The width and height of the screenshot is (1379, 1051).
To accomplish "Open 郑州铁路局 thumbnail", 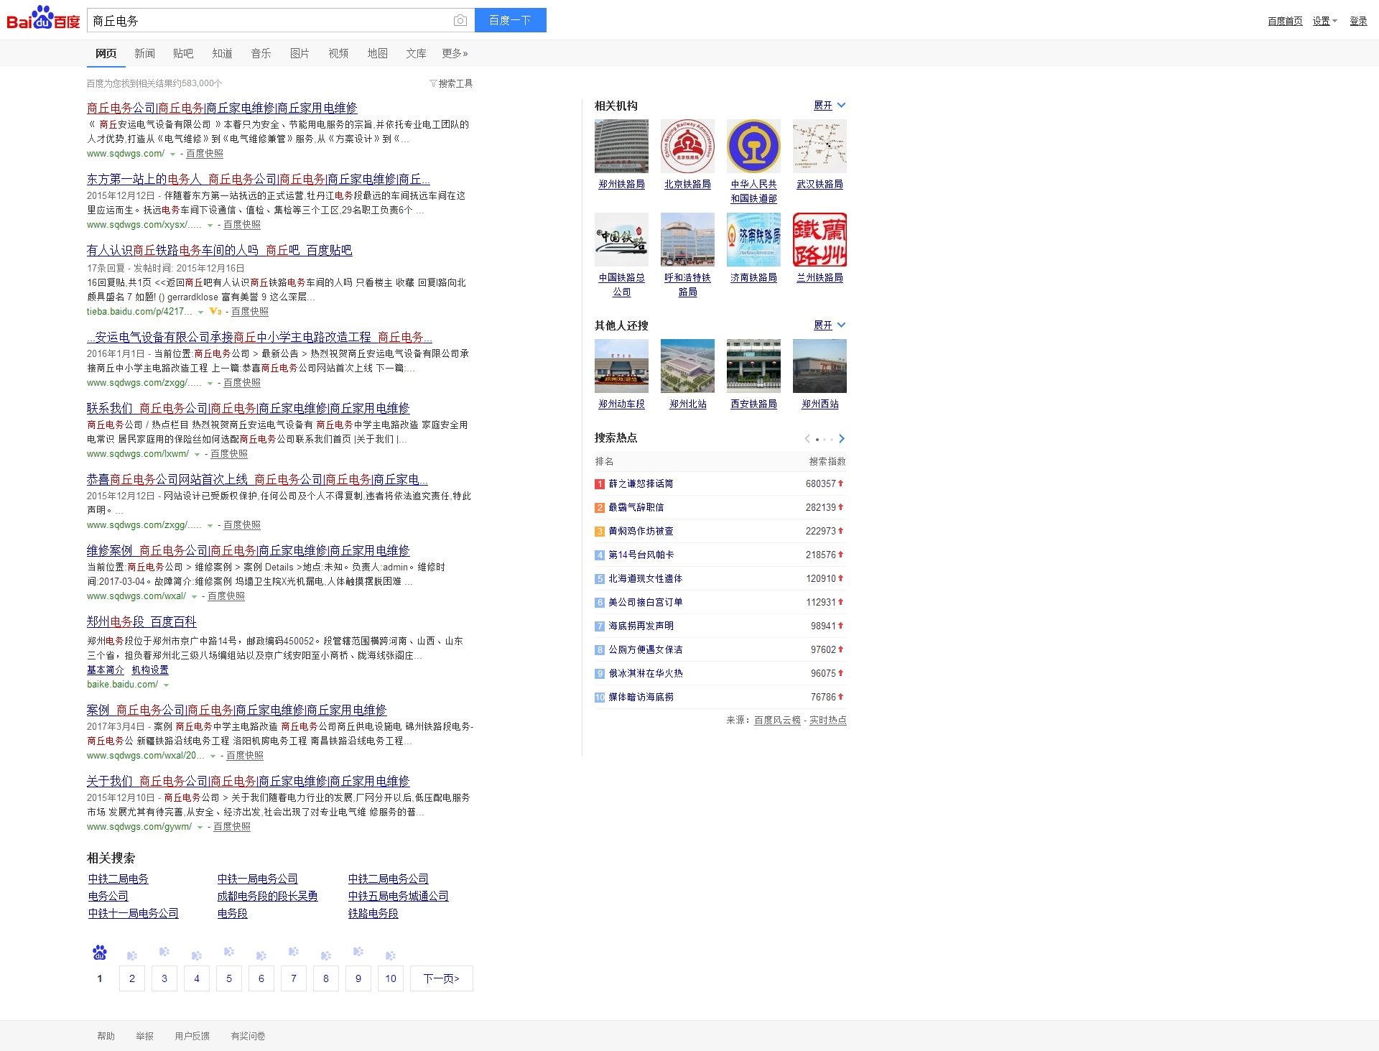I will pyautogui.click(x=621, y=146).
